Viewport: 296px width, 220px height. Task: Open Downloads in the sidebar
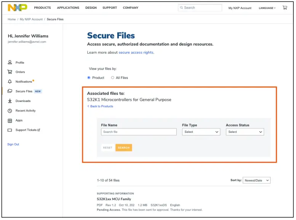(23, 101)
